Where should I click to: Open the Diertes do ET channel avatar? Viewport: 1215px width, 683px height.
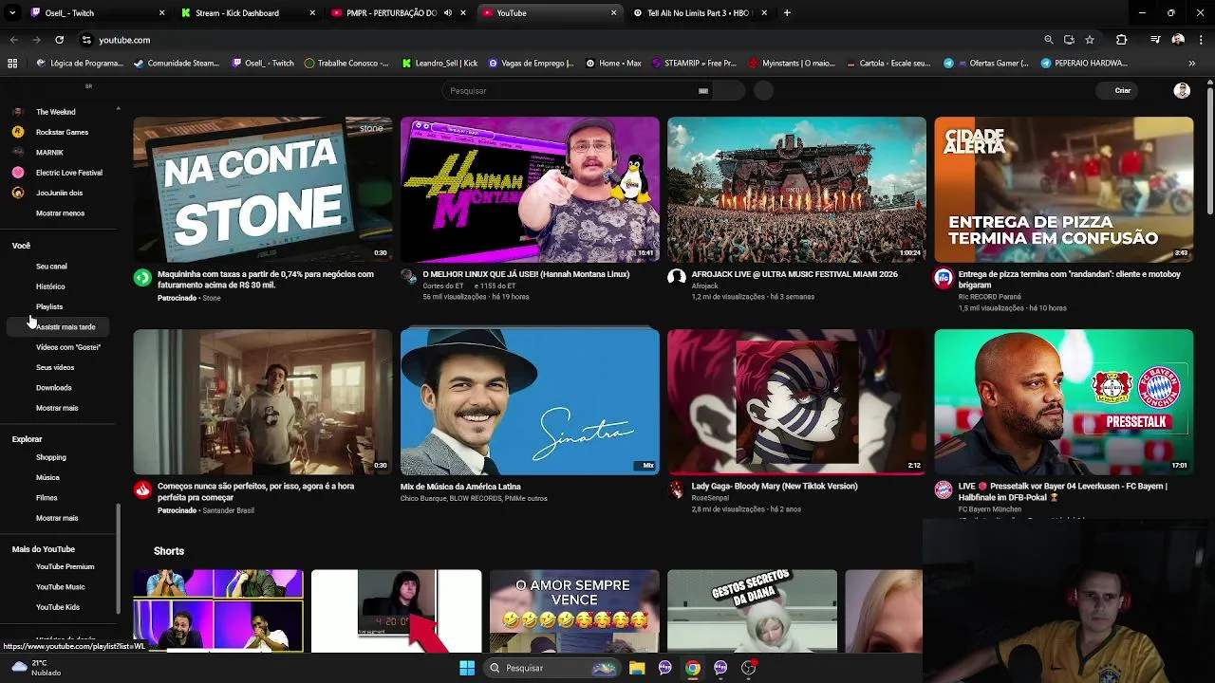tap(409, 277)
